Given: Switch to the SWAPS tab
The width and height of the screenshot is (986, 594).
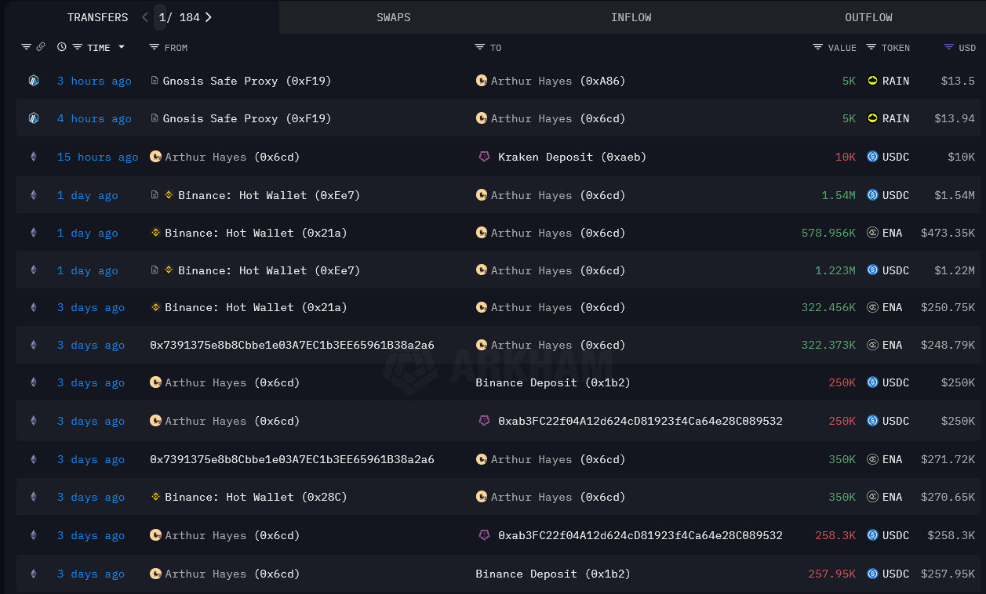Looking at the screenshot, I should pos(393,17).
